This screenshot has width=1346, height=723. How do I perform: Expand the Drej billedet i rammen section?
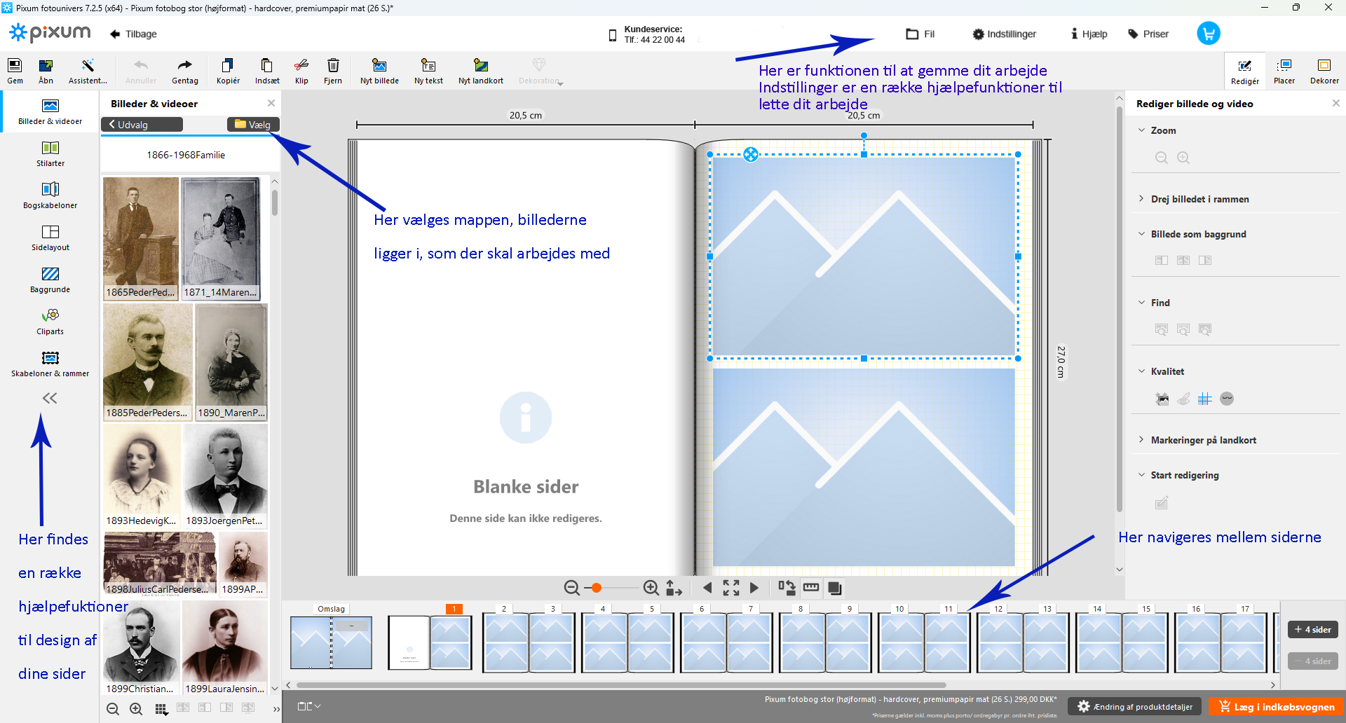click(1199, 199)
